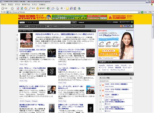Open ブログ navigation tab
The height and width of the screenshot is (113, 154).
(x=75, y=26)
